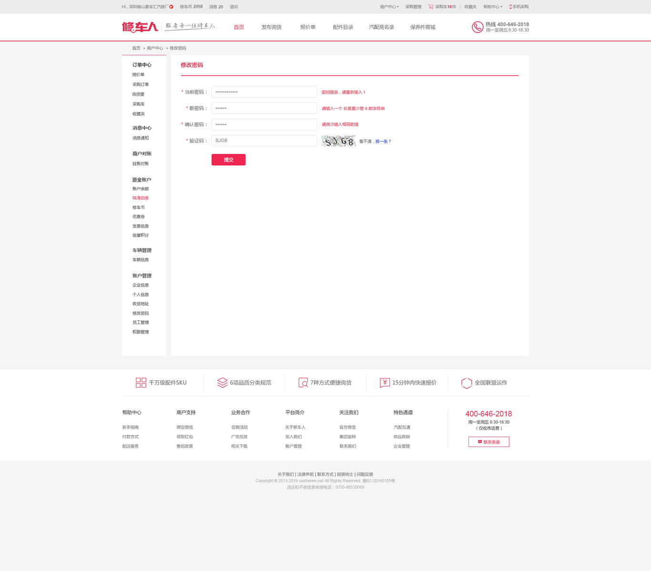Click 问题反馈 in bottom footer
The image size is (651, 571).
click(365, 474)
